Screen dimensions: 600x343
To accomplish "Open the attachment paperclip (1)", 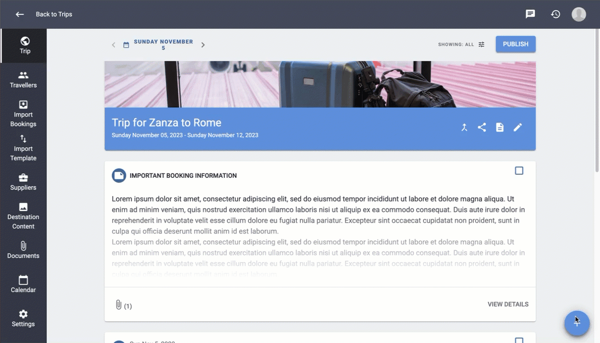I will pos(119,305).
